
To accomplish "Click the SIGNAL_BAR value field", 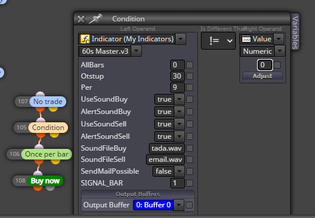I will 177,183.
